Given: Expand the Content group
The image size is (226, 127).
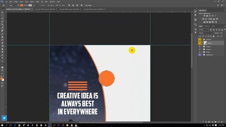Looking at the screenshot, I should coord(202,47).
